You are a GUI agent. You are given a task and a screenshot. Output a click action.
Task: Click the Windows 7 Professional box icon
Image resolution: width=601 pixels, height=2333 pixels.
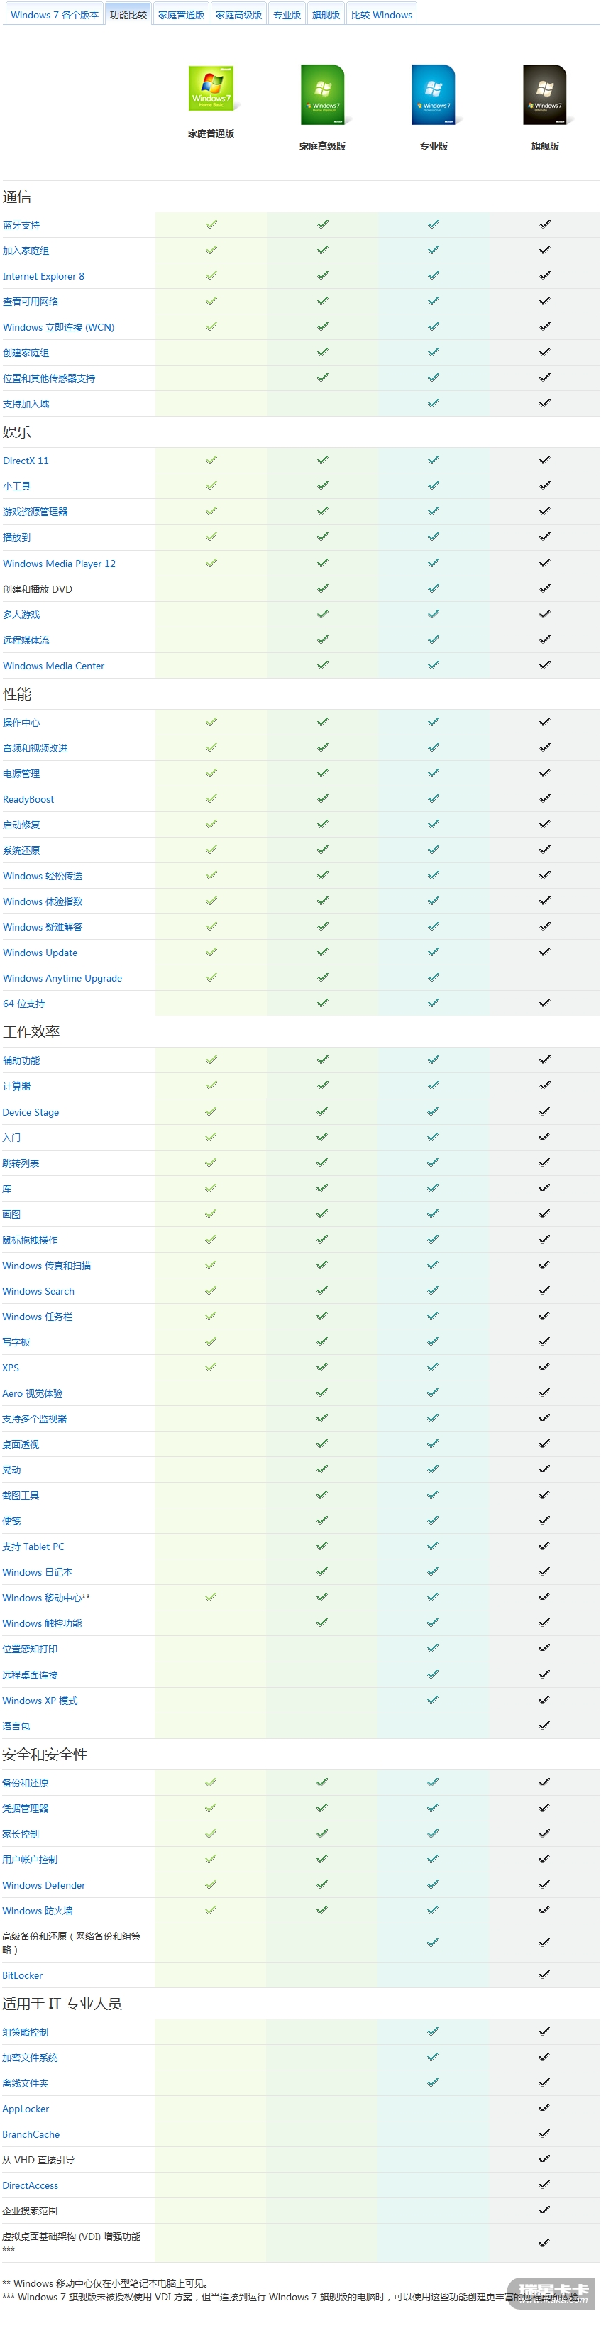(434, 94)
